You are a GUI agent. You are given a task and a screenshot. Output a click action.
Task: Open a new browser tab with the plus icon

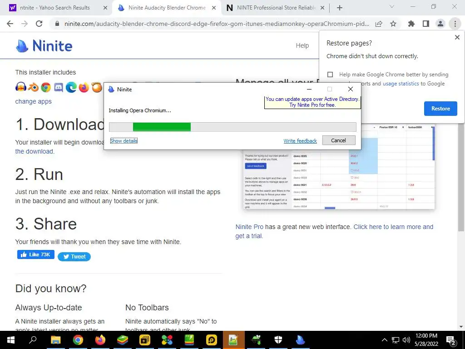(340, 8)
